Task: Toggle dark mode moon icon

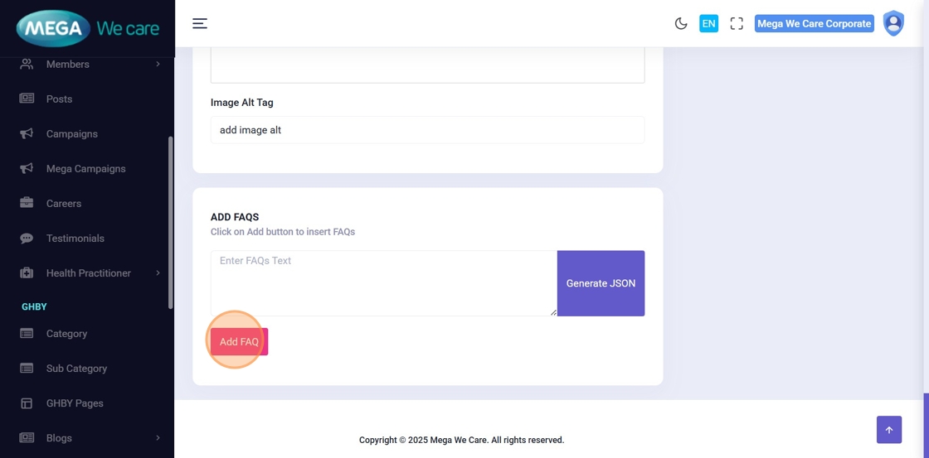Action: tap(681, 23)
